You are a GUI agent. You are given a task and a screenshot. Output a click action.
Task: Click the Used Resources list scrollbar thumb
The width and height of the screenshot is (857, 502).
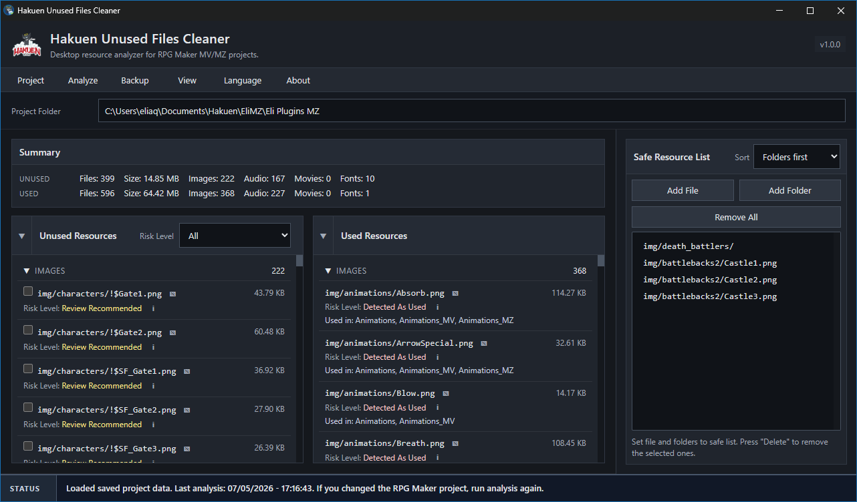click(x=601, y=260)
